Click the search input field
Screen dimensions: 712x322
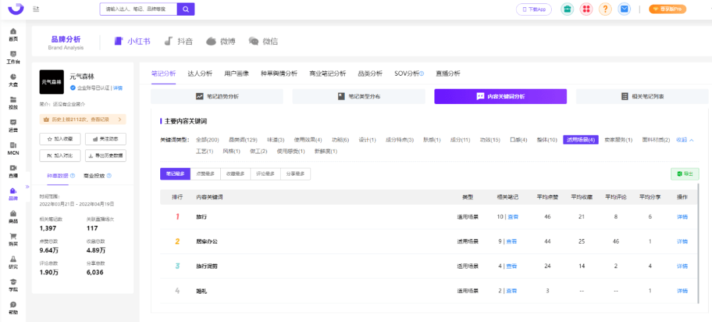point(138,9)
